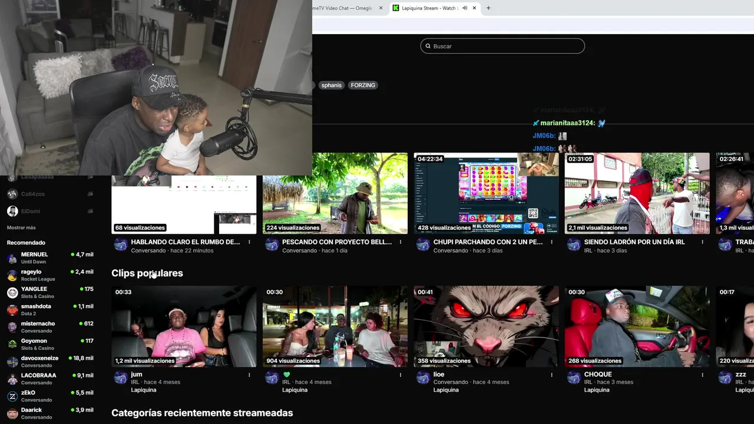This screenshot has width=754, height=424.
Task: Click the FORZING tag chip
Action: tap(363, 85)
